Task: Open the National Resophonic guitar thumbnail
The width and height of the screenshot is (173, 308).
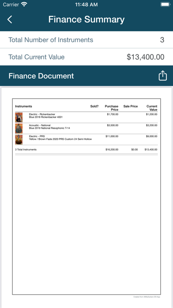Action: coord(19,128)
